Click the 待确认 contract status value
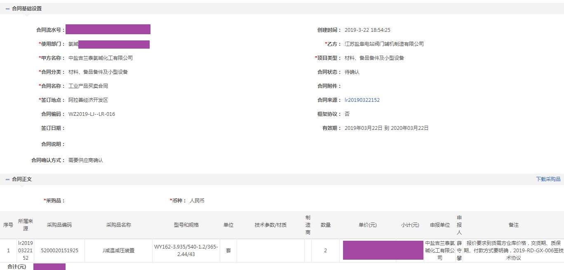Viewport: 564px width, 270px height. coord(352,72)
